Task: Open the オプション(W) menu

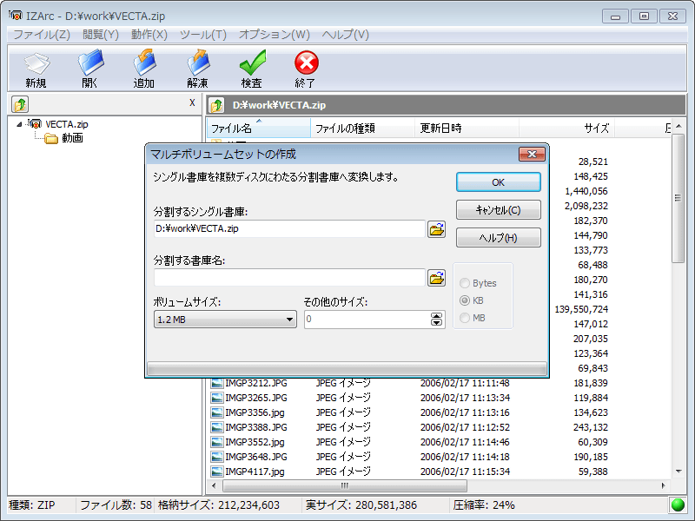Action: 275,35
